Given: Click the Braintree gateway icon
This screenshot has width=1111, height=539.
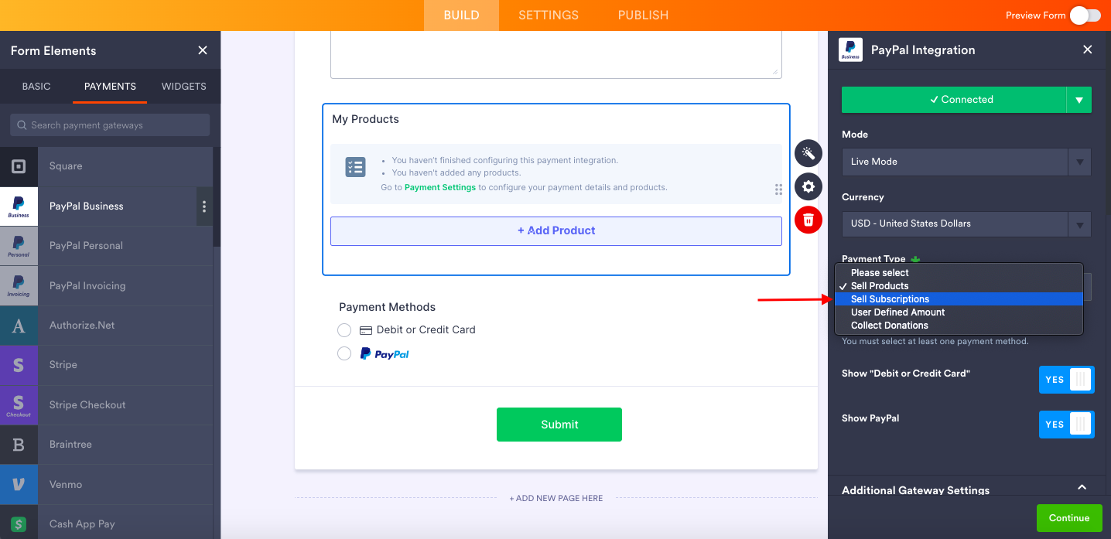Looking at the screenshot, I should tap(19, 445).
